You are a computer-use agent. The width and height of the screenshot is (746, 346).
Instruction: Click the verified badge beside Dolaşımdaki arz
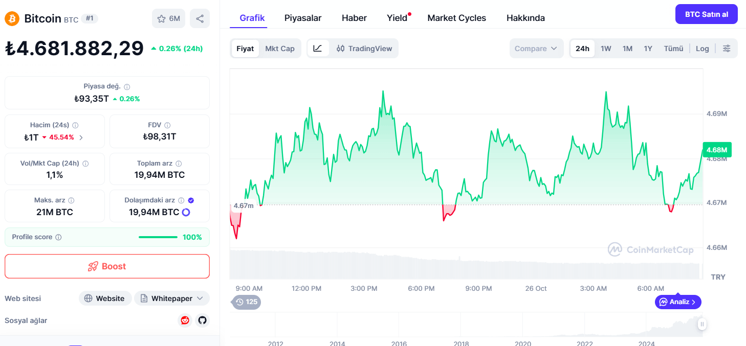191,200
